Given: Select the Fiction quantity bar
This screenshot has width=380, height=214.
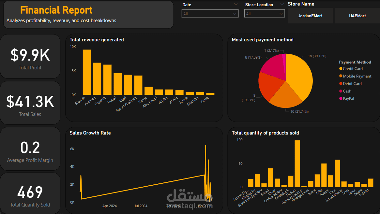Looking at the screenshot, I should tap(297, 164).
